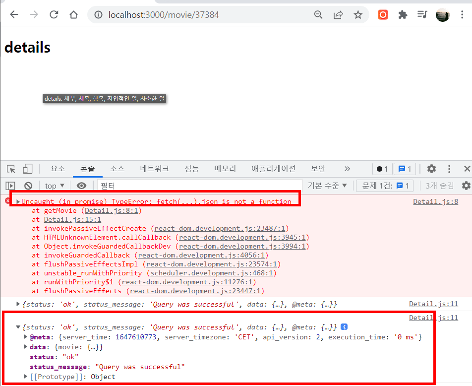
Task: Click the details page heading
Action: tap(27, 47)
